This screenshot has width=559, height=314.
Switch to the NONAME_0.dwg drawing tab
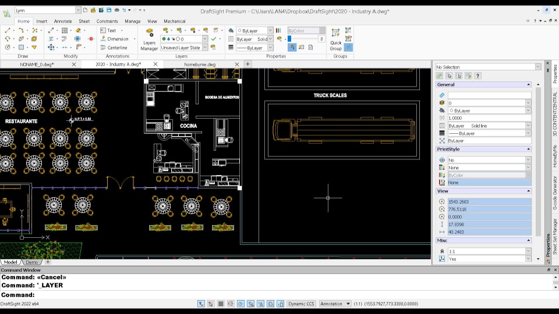[37, 65]
